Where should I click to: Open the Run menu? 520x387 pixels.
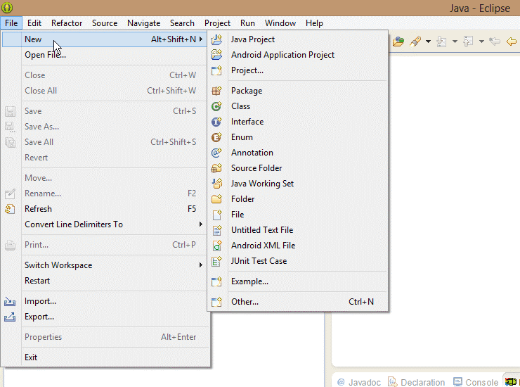click(x=247, y=23)
